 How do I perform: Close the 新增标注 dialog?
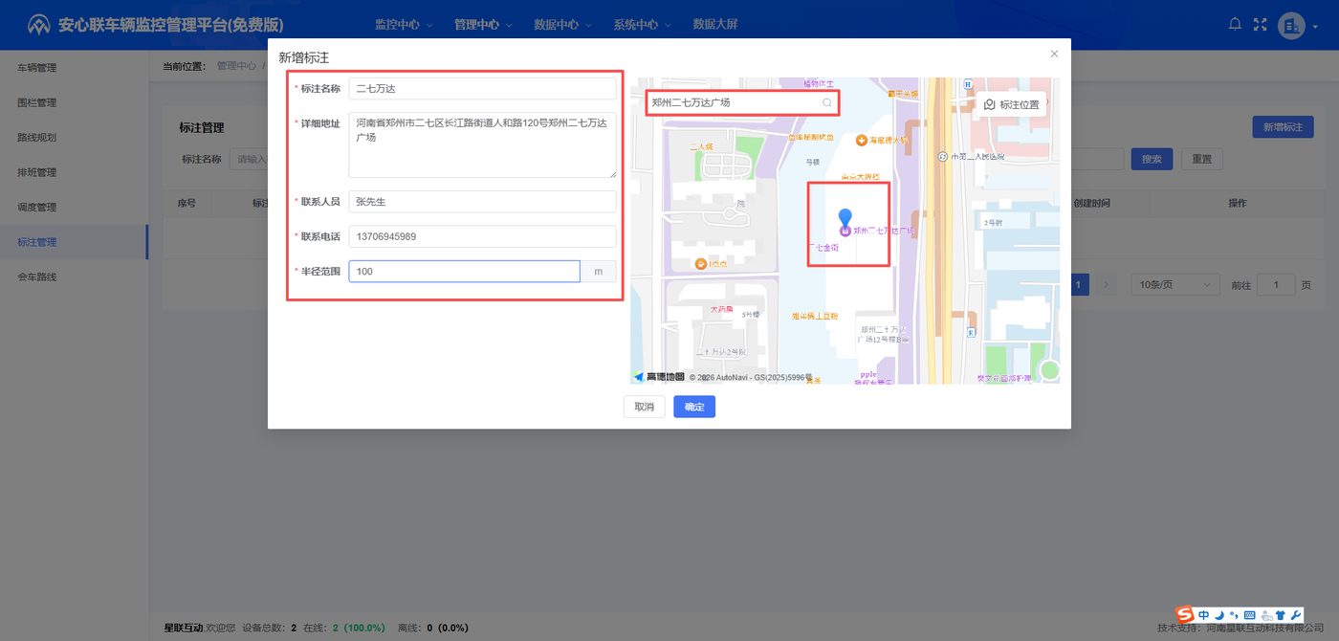click(1054, 55)
